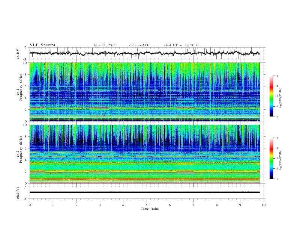Click the ch.1 voltage waveform trace

click(x=144, y=53)
